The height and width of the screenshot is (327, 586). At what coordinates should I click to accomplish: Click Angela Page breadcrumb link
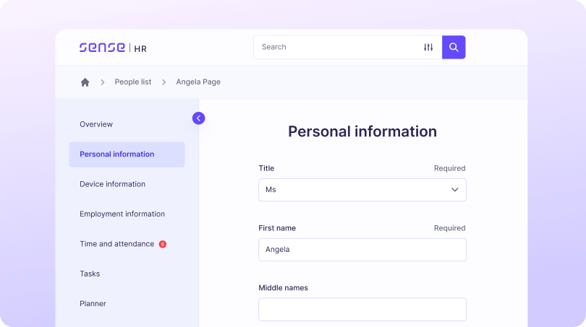click(x=198, y=82)
